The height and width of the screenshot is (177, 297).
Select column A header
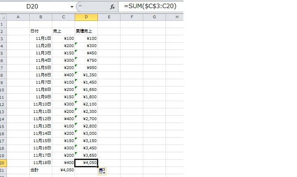point(18,17)
